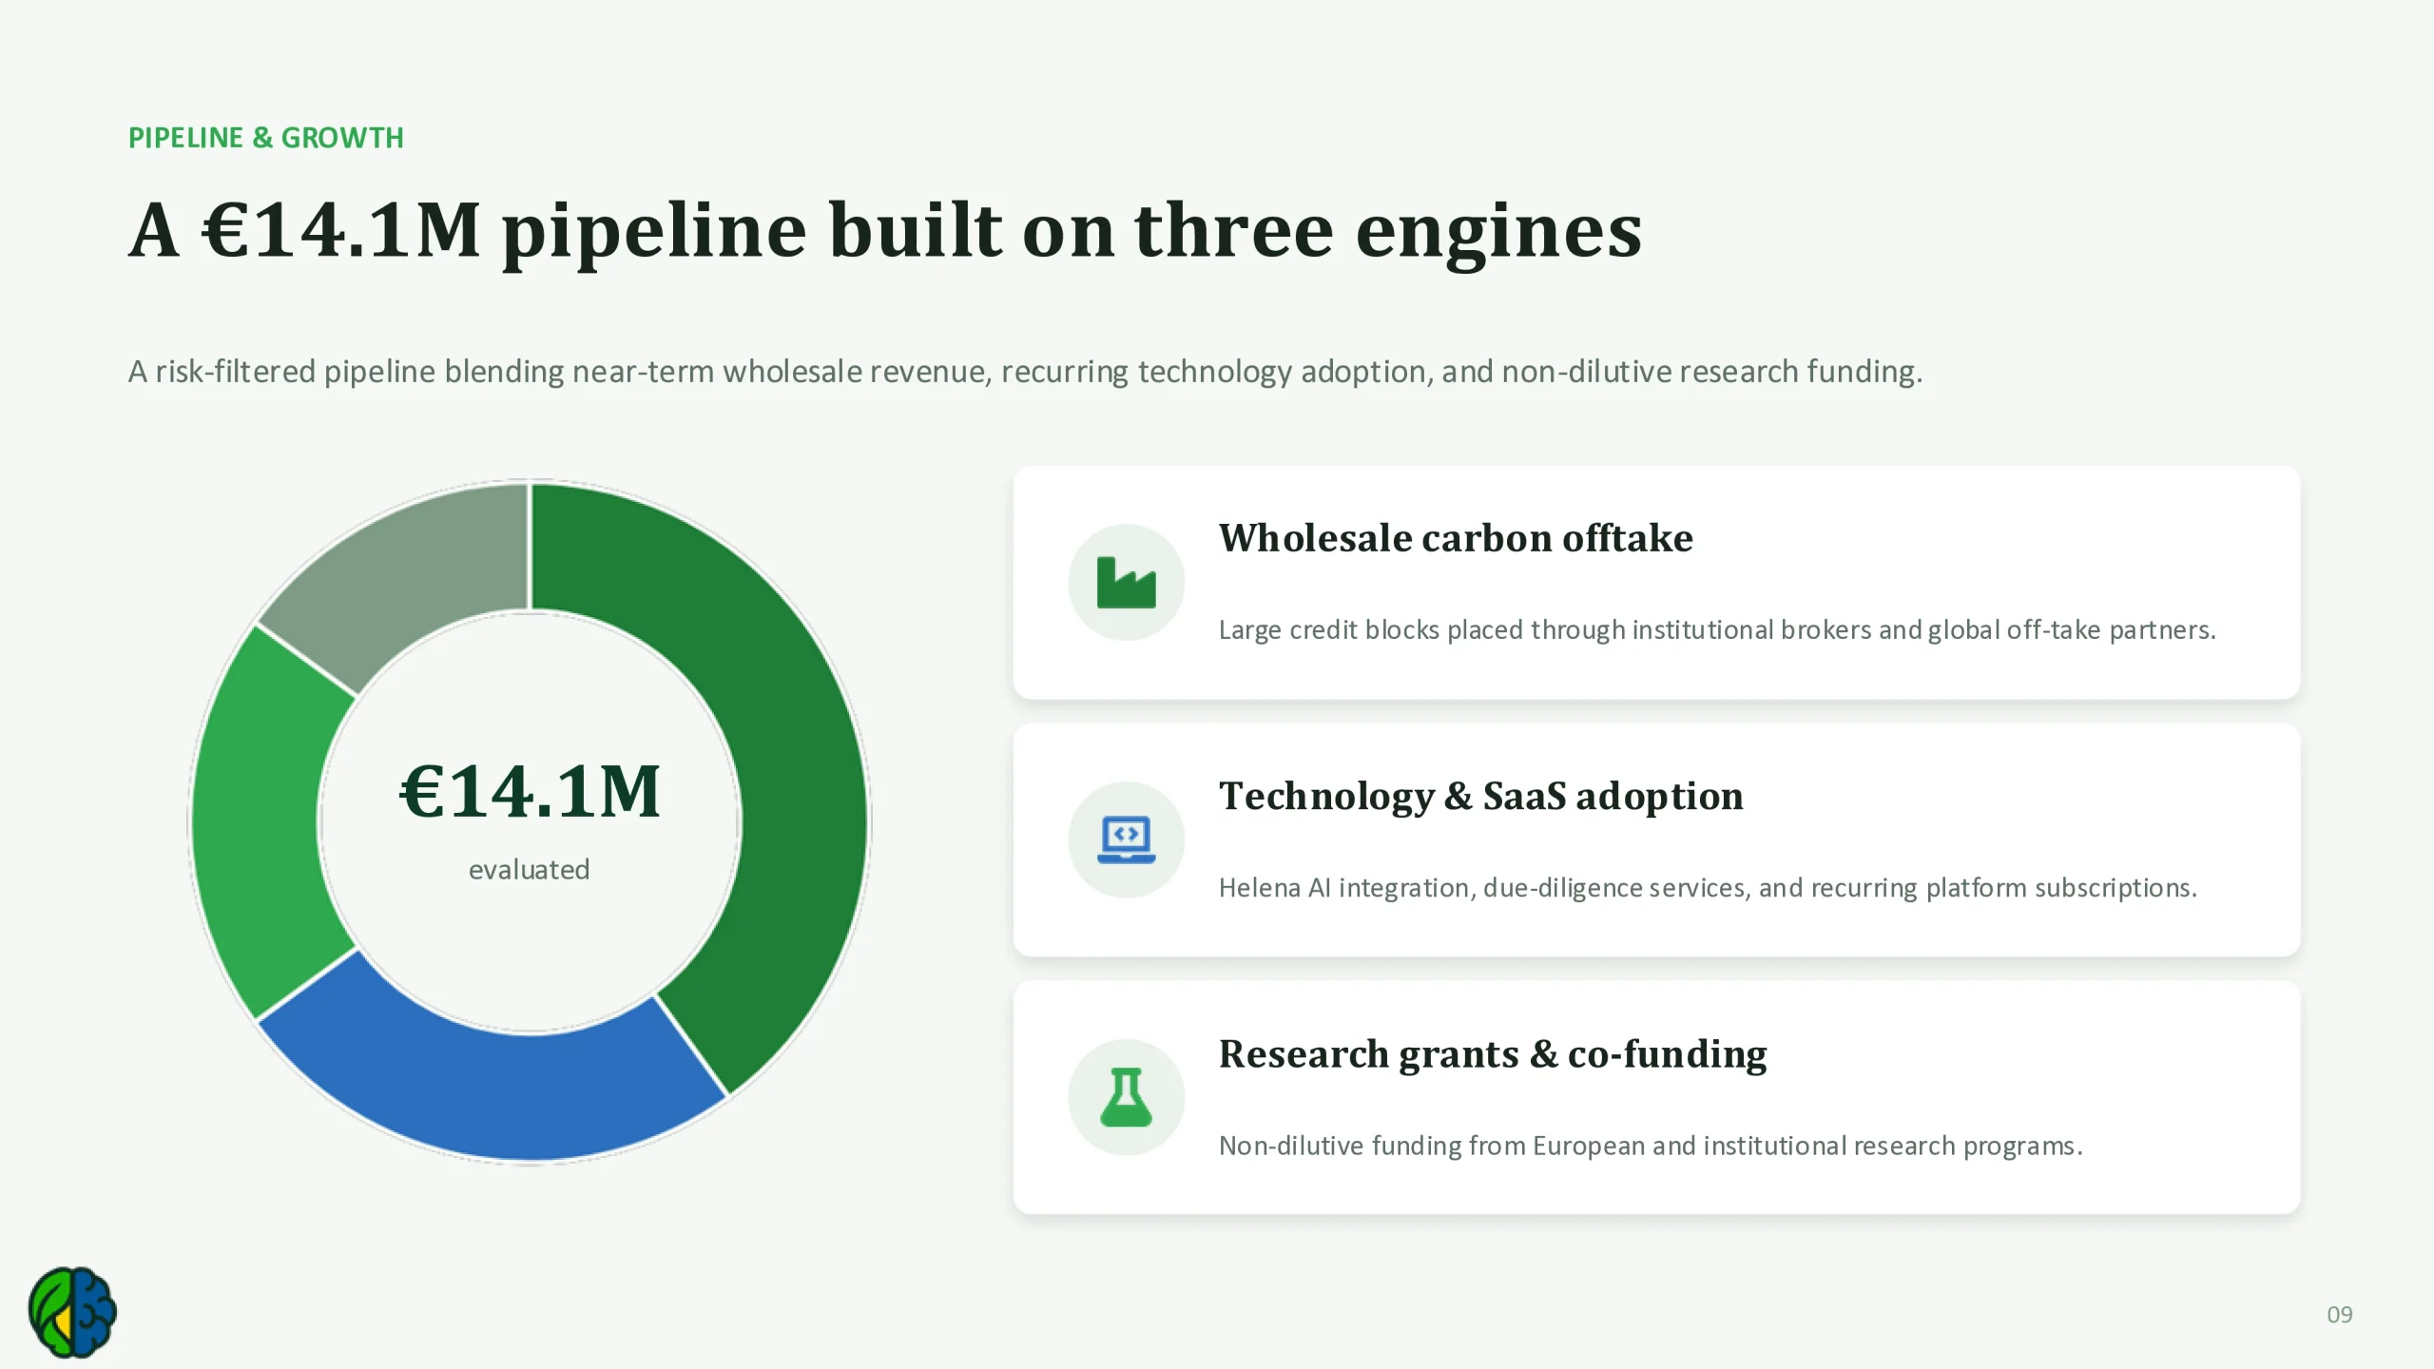The image size is (2434, 1369).
Task: Click the page number "09"
Action: [x=2340, y=1314]
